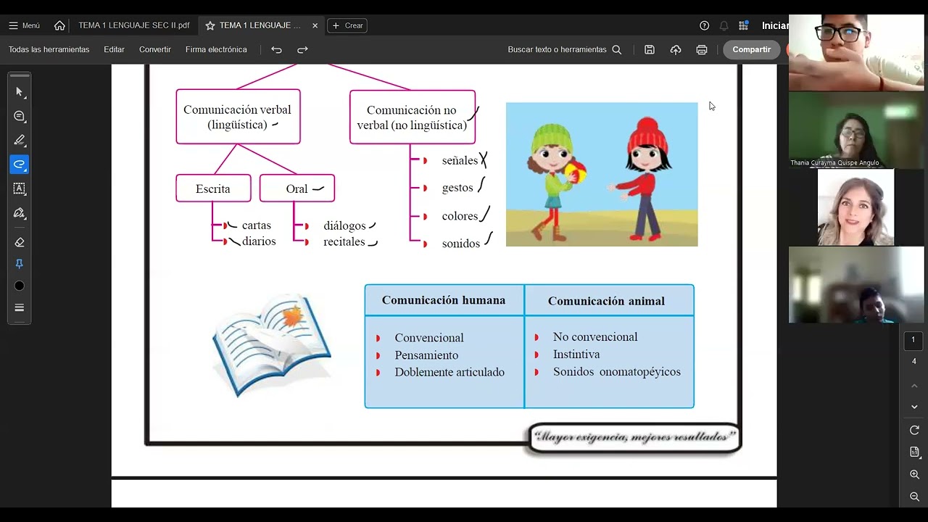
Task: Open the Help question mark icon
Action: [704, 25]
